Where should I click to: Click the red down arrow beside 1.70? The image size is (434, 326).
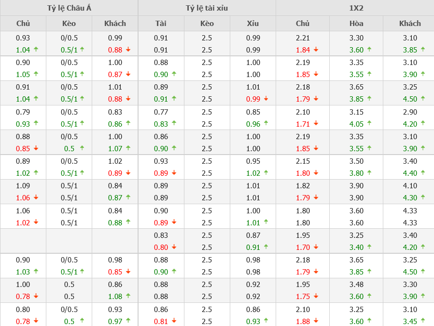click(316, 247)
